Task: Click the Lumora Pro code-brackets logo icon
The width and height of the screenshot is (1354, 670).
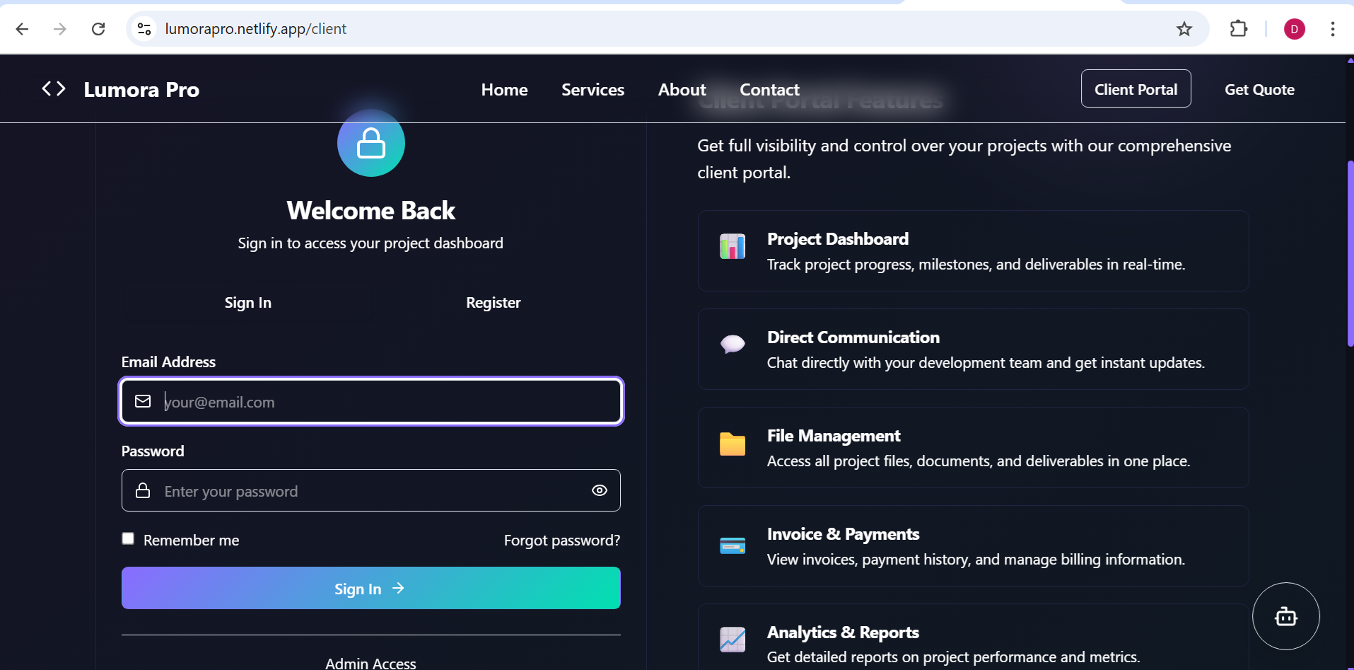Action: point(54,88)
